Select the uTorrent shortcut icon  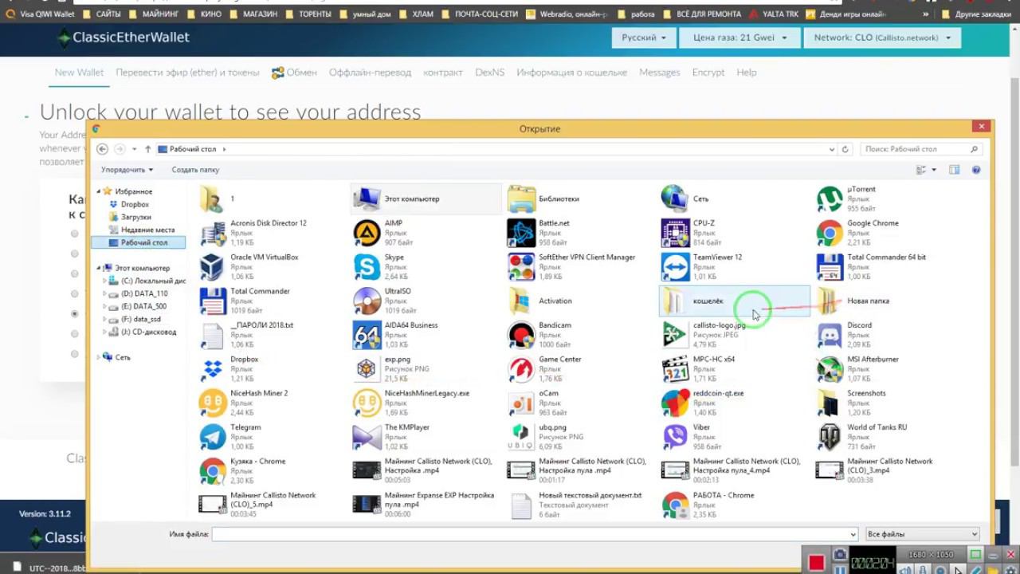(x=830, y=199)
